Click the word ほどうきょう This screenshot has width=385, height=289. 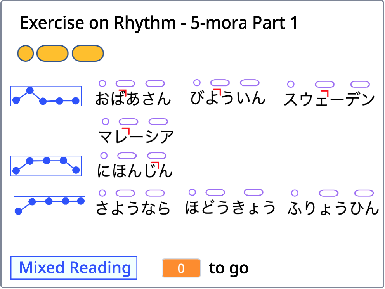pyautogui.click(x=231, y=208)
